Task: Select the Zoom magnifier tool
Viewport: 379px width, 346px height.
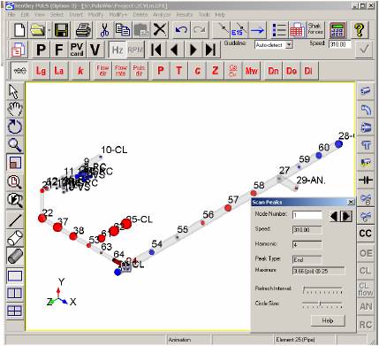Action: click(14, 145)
